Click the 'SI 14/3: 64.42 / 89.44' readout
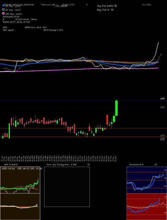The image size is (167, 220). 26,19
